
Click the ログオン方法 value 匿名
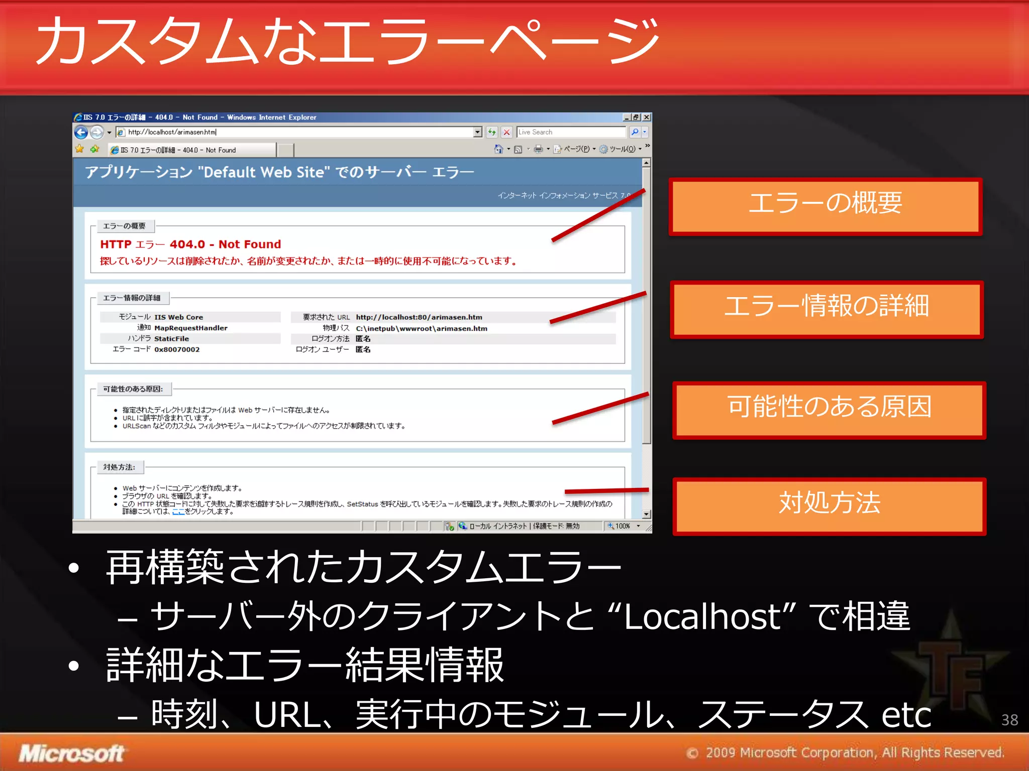(x=363, y=339)
